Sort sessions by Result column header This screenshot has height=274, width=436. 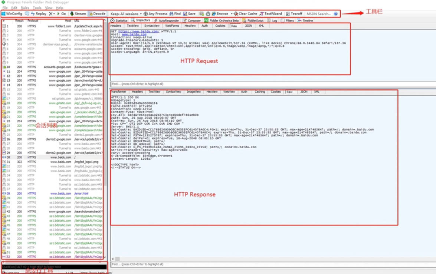(19, 21)
